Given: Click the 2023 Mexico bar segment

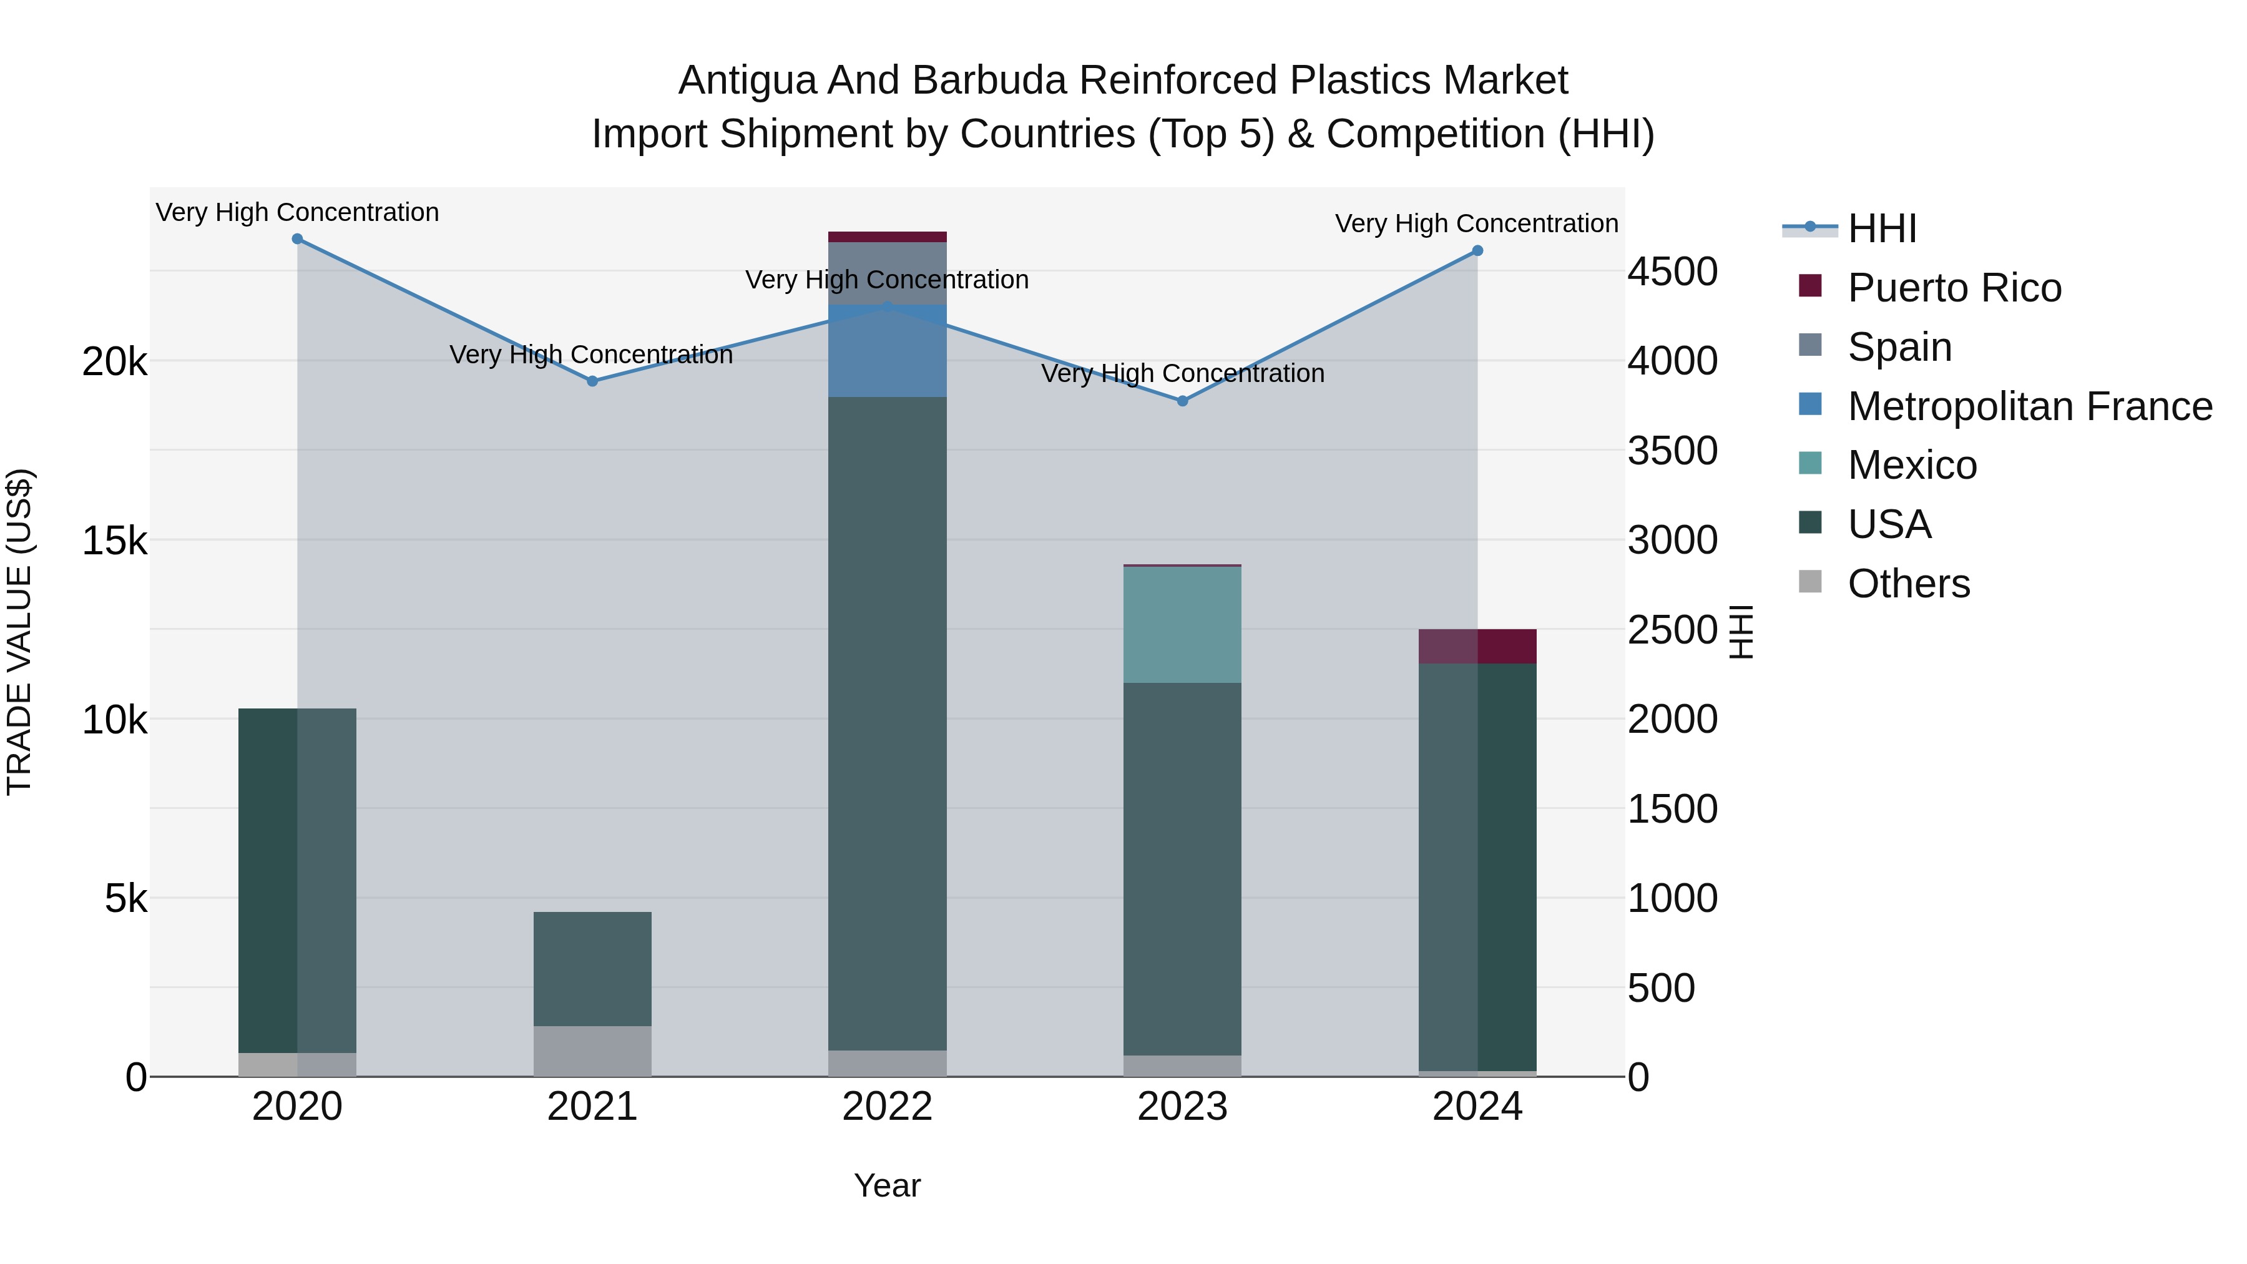Looking at the screenshot, I should [x=1183, y=625].
